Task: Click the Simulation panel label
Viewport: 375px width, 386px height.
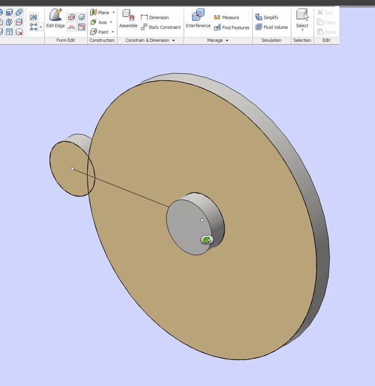Action: pos(272,40)
